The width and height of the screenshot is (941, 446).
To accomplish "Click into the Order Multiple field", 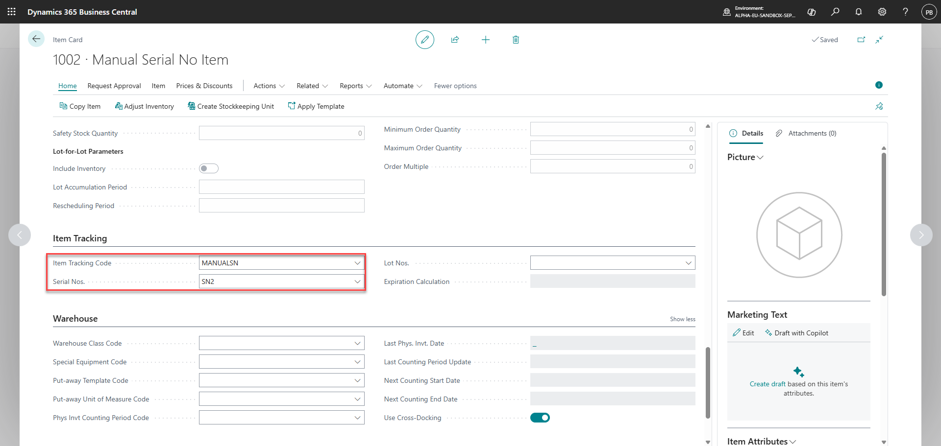I will [x=613, y=166].
